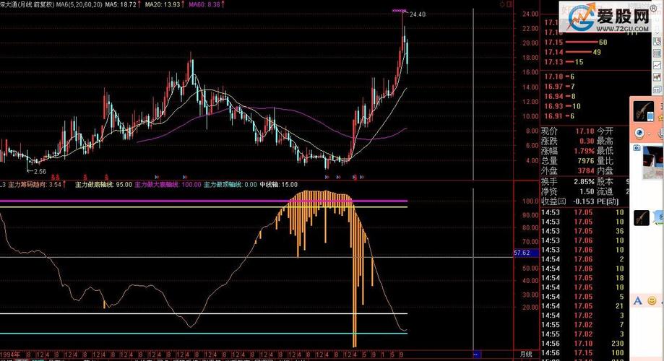Viewport: 664px width, 361px height.
Task: Expand the webcam dropdown arrow in chat
Action: pos(649,134)
